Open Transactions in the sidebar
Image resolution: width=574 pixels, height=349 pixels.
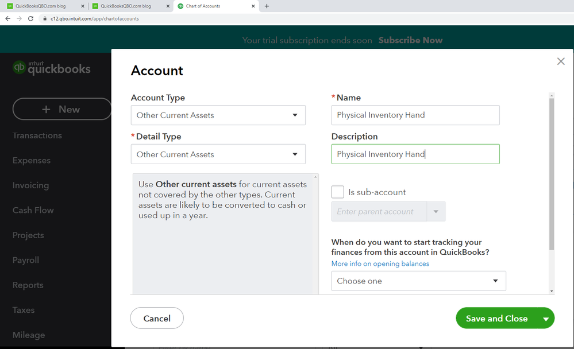[37, 135]
